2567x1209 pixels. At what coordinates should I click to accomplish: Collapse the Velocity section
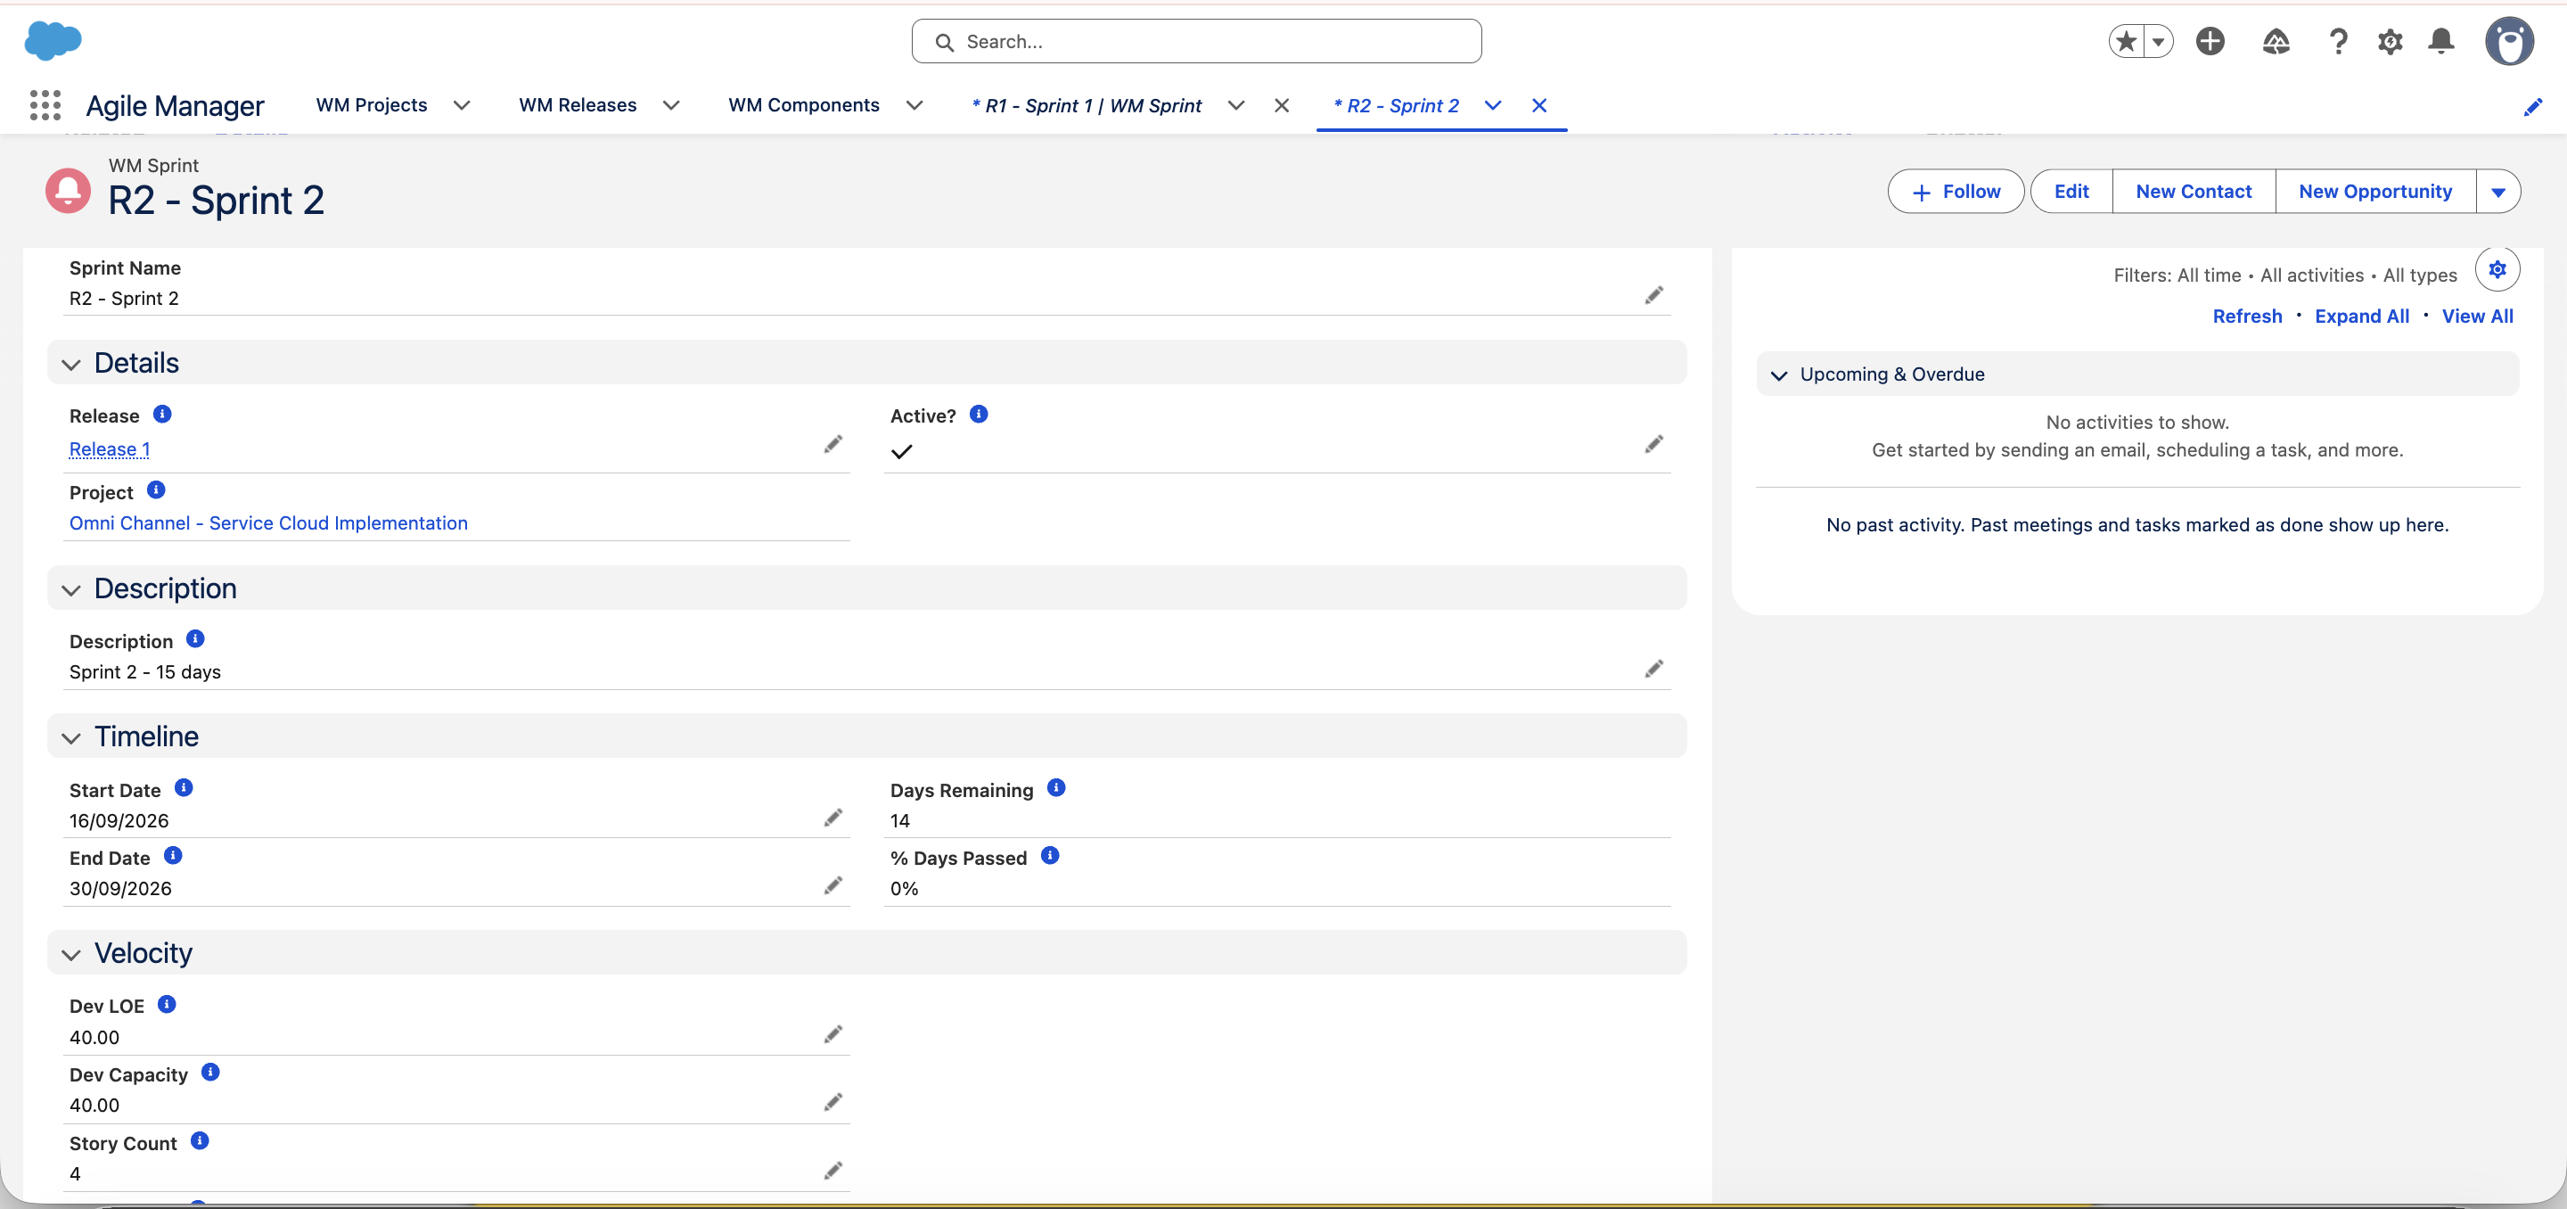(x=70, y=954)
